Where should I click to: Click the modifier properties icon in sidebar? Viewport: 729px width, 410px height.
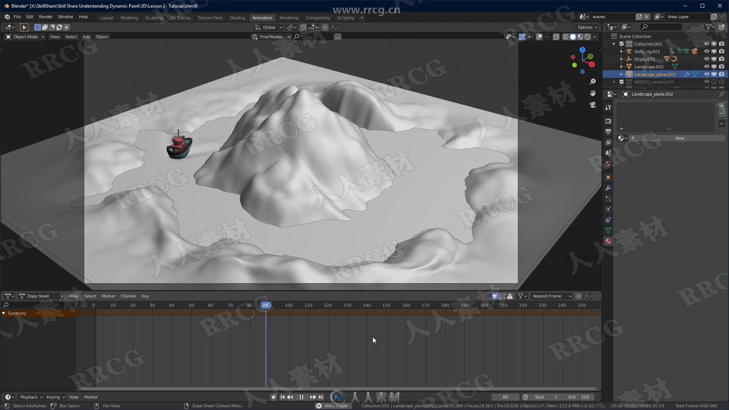(x=608, y=188)
